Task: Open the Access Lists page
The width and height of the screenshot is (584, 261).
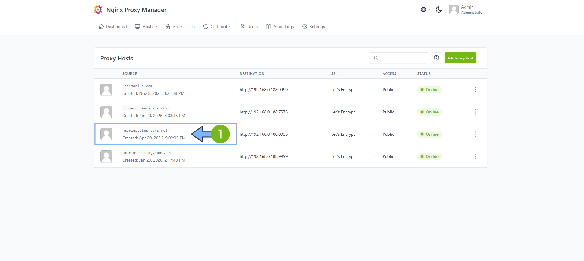Action: 180,27
